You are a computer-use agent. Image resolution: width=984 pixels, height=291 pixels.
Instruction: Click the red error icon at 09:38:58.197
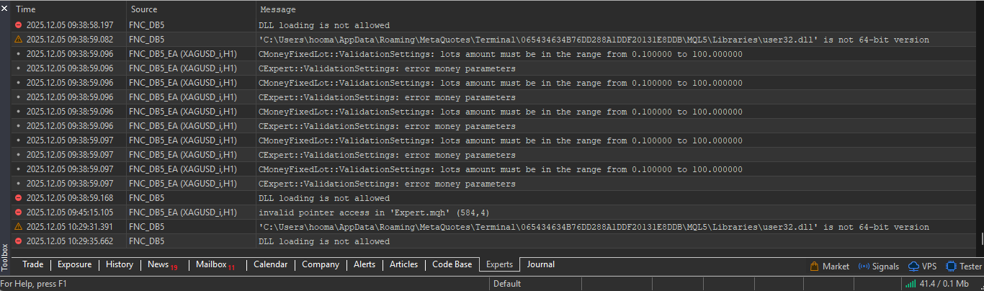point(19,25)
